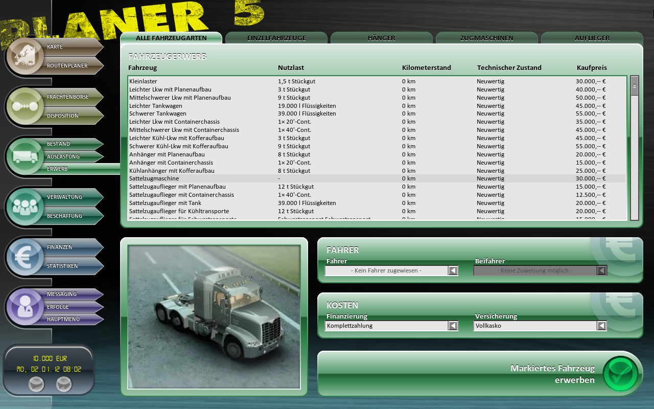The height and width of the screenshot is (409, 654).
Task: Select Leichter Lkw mit Containerchassis row
Action: coord(377,122)
